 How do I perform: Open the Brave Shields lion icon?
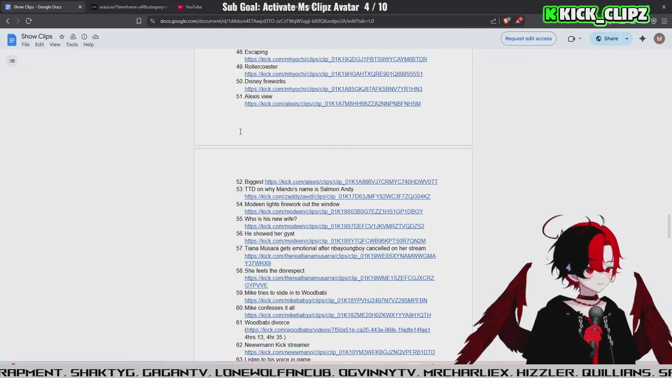pos(506,21)
